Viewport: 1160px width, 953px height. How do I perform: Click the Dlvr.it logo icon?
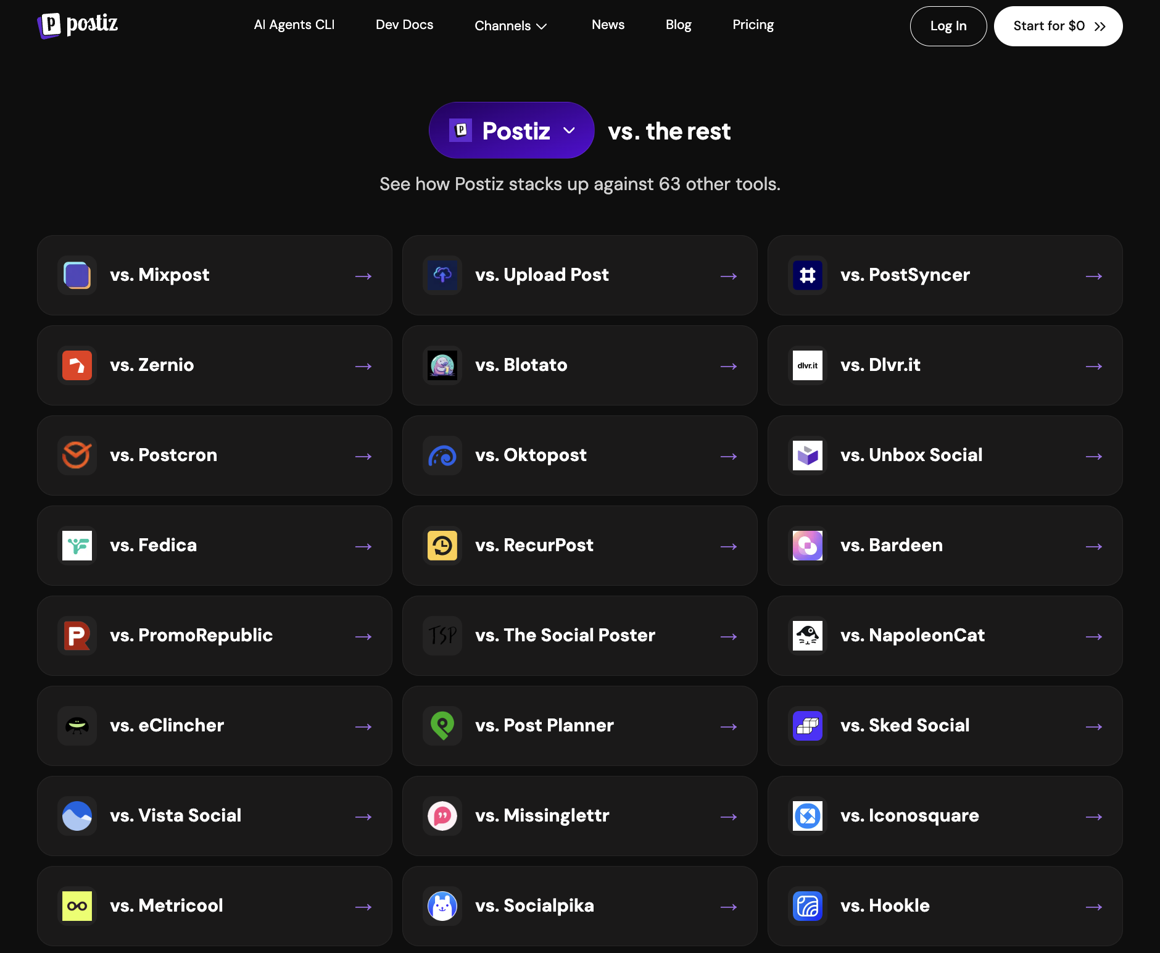808,365
